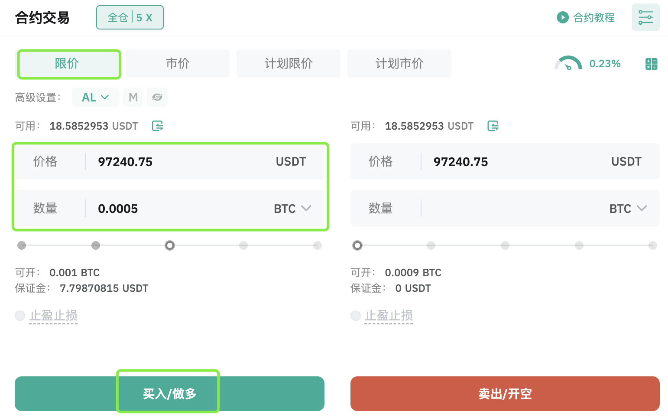Open the BTC unit dropdown in buy quantity
The width and height of the screenshot is (668, 418).
pyautogui.click(x=293, y=209)
